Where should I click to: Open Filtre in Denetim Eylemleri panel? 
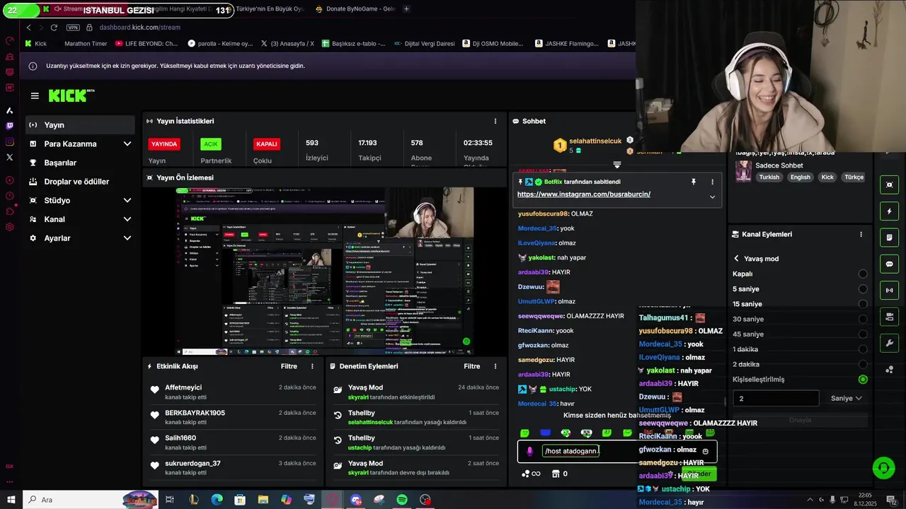pos(472,366)
